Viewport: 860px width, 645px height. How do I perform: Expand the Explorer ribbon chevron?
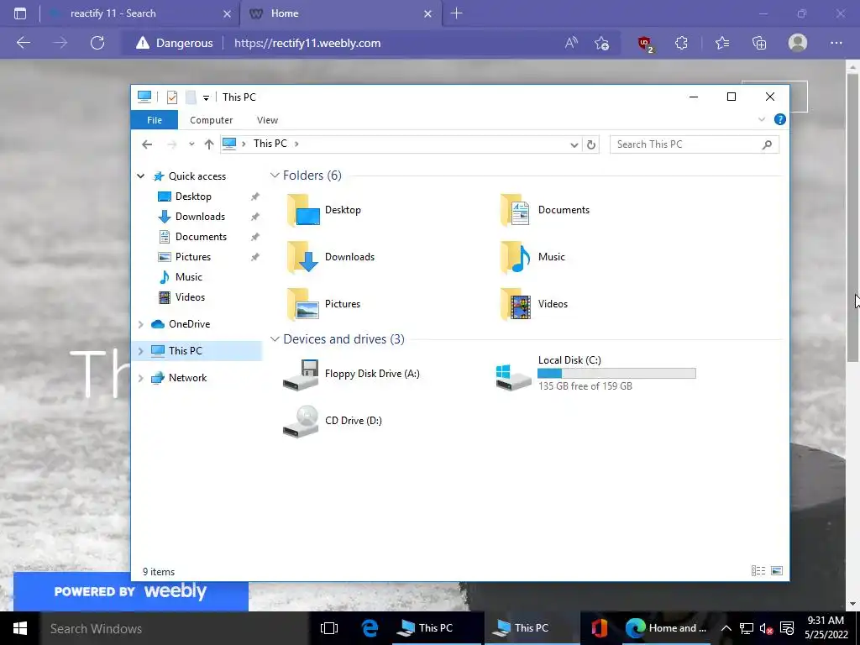pos(761,119)
